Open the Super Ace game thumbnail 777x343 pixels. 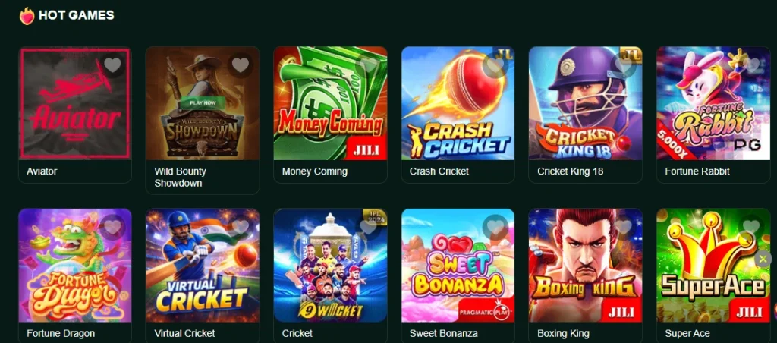coord(713,265)
